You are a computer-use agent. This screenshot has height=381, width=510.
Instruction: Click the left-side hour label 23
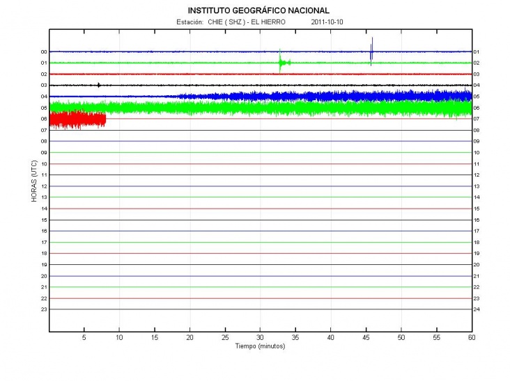(x=43, y=309)
